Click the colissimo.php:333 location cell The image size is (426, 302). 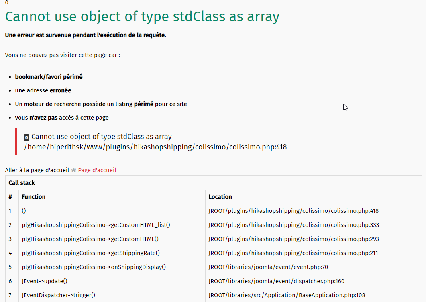point(294,225)
